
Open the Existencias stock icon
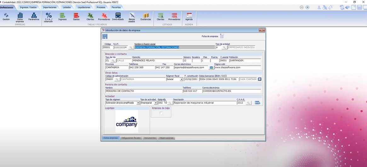[x=146, y=16]
